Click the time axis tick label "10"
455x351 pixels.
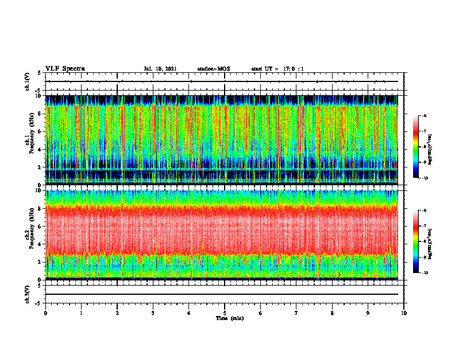coord(404,313)
